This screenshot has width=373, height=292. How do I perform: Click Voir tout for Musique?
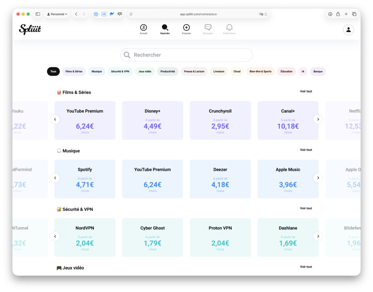point(306,150)
